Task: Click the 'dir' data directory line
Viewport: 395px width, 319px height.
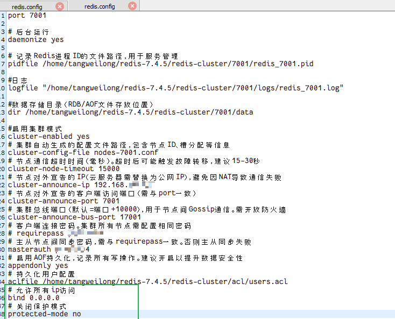Action: point(130,112)
